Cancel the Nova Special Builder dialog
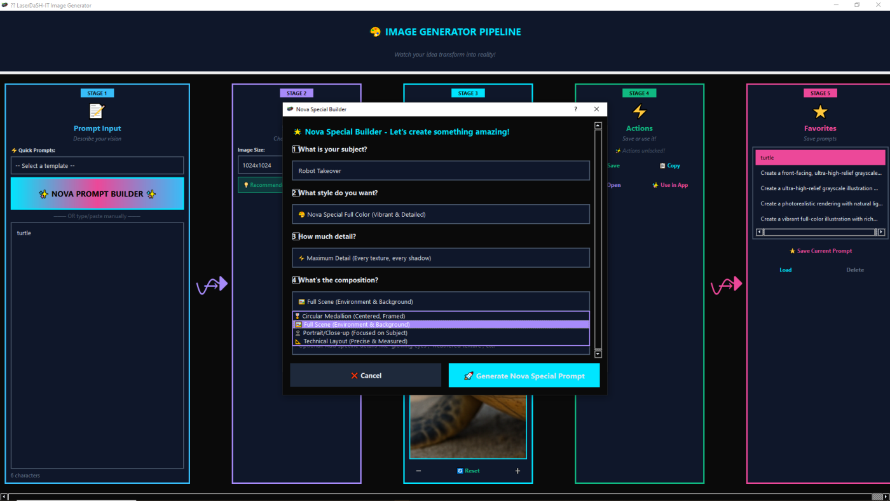 coord(366,376)
